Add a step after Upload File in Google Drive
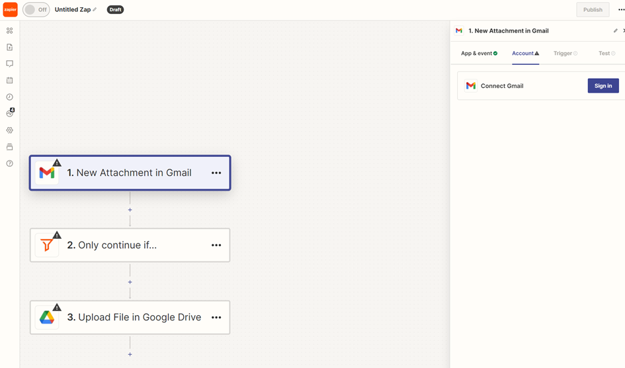The image size is (625, 368). (x=130, y=354)
